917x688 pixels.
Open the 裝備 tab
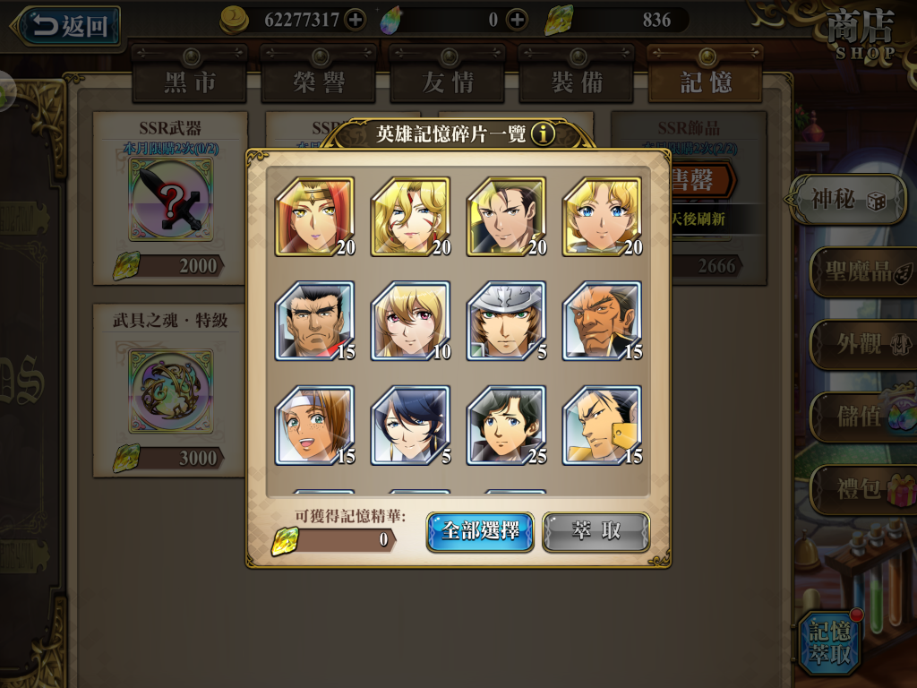(x=577, y=82)
